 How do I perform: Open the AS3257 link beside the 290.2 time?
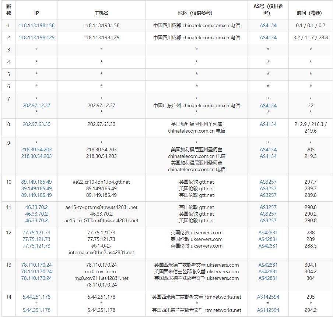(x=268, y=214)
